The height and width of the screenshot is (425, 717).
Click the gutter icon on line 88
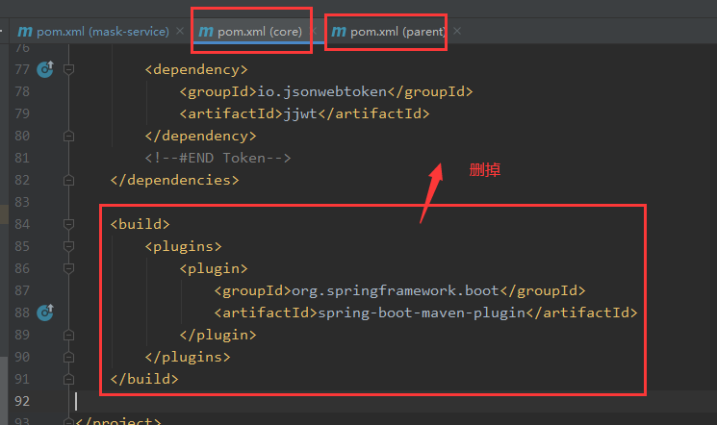[x=44, y=312]
